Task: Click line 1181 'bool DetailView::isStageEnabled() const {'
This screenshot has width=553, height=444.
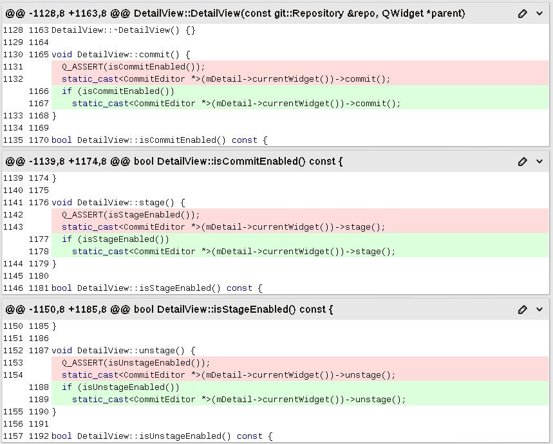Action: click(x=157, y=288)
